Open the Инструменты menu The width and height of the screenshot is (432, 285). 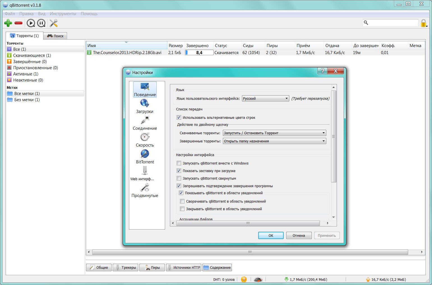pyautogui.click(x=63, y=13)
